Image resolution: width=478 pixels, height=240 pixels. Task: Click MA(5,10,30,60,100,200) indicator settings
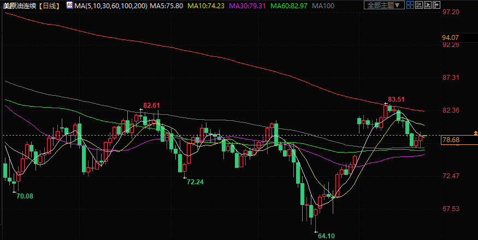coord(111,5)
